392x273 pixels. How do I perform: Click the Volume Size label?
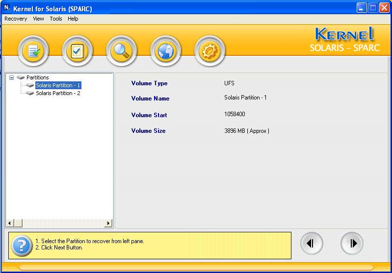(x=148, y=131)
